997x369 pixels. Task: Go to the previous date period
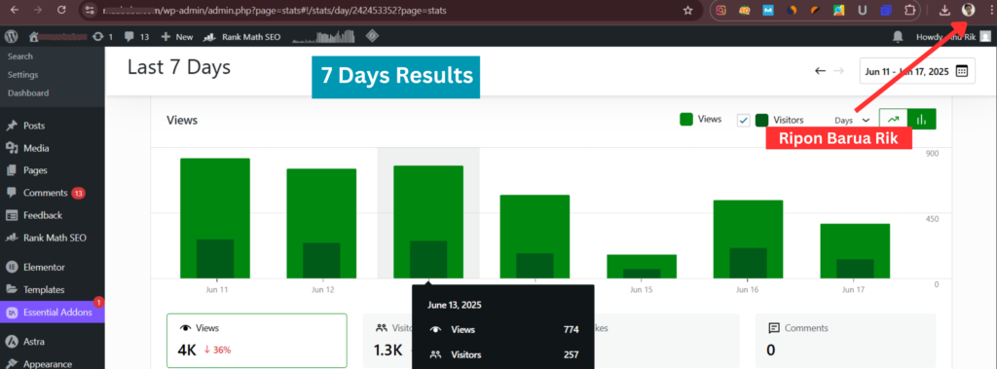[820, 71]
